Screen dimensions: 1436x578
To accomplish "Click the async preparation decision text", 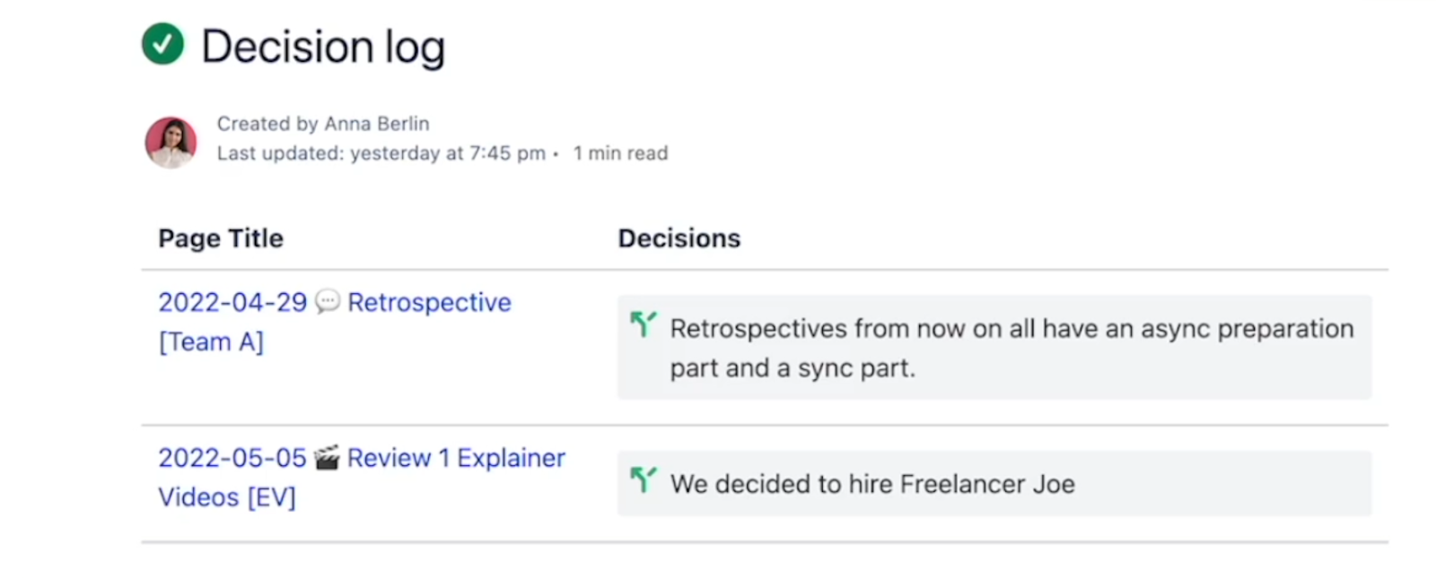I will pyautogui.click(x=1011, y=329).
